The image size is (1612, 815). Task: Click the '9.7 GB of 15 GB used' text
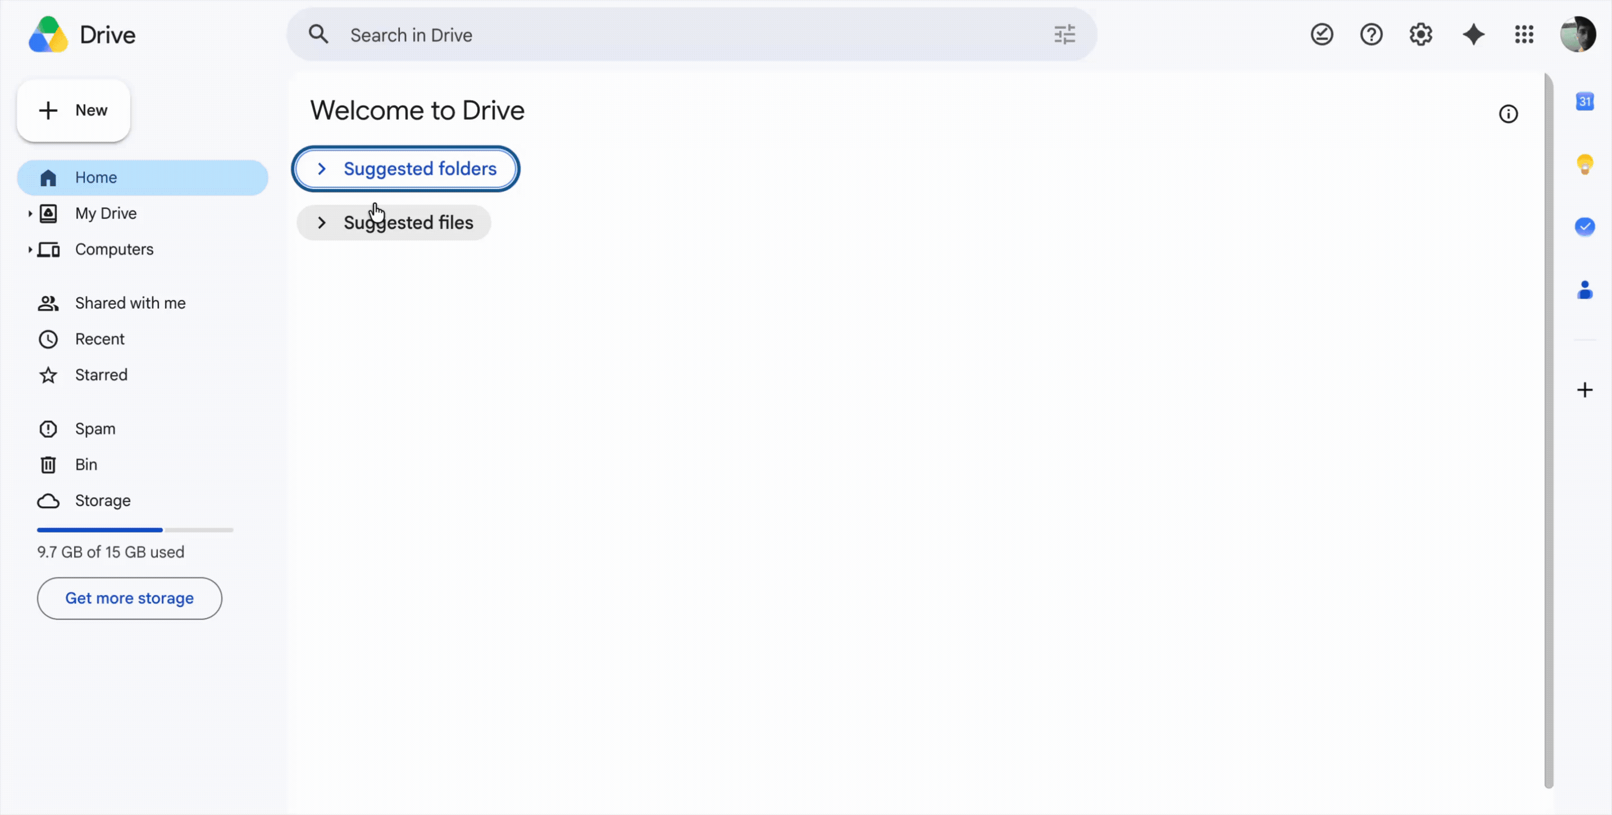pos(111,552)
